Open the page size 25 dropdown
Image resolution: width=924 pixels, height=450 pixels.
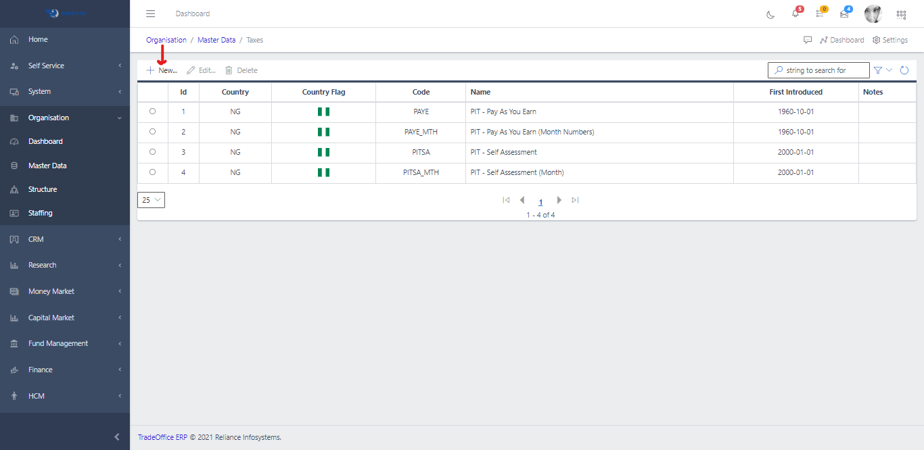(151, 200)
